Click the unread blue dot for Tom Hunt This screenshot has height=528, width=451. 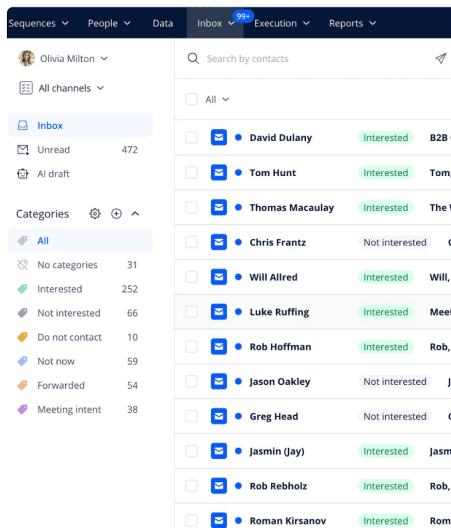click(x=238, y=173)
